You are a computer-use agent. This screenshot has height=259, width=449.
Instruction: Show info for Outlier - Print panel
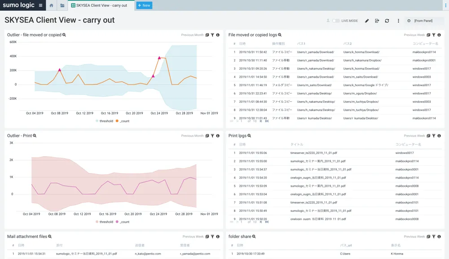click(218, 136)
